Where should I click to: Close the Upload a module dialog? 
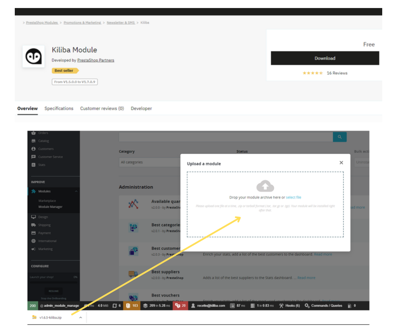pos(341,163)
